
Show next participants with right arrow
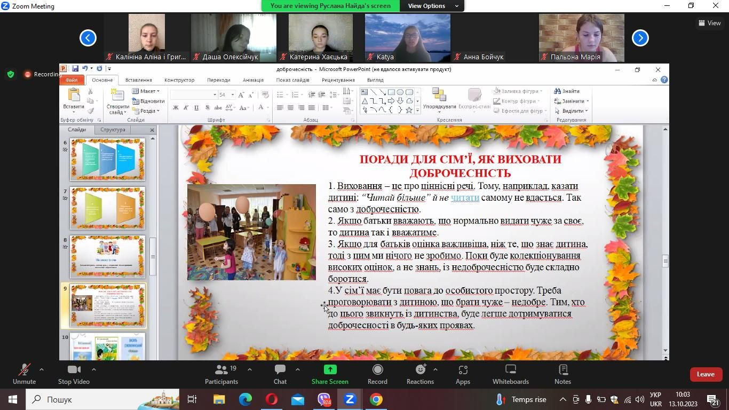click(640, 38)
